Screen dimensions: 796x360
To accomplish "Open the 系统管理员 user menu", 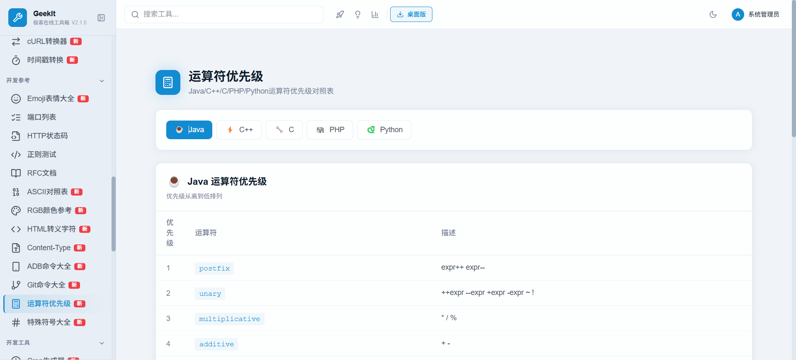I will 755,14.
